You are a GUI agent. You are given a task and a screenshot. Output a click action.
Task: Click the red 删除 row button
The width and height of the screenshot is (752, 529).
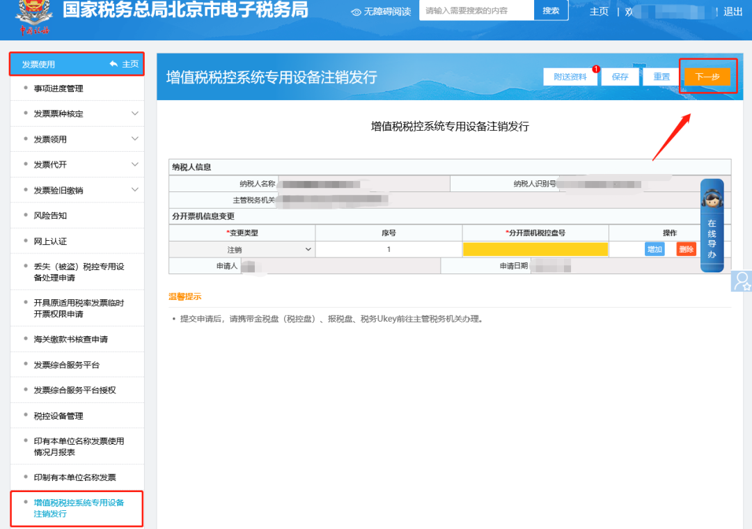point(687,249)
